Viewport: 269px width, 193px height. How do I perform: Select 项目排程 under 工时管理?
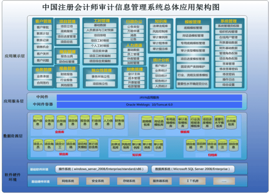(x=100, y=35)
